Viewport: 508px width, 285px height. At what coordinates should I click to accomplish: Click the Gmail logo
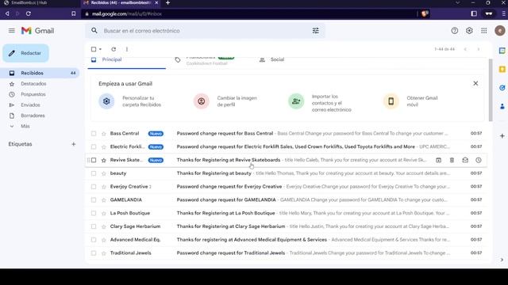[37, 31]
